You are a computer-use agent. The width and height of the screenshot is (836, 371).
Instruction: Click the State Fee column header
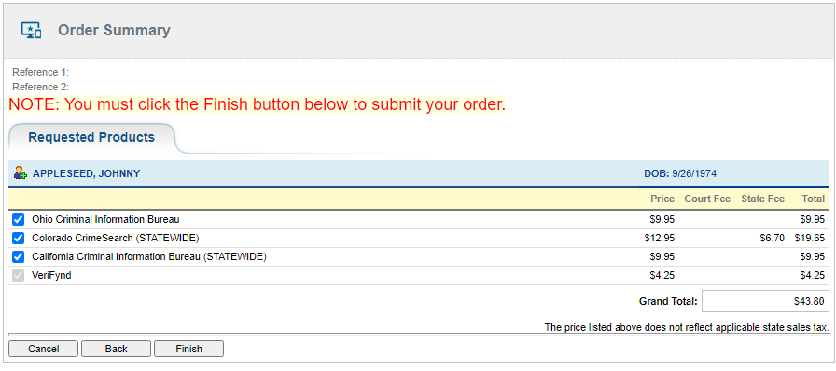762,199
